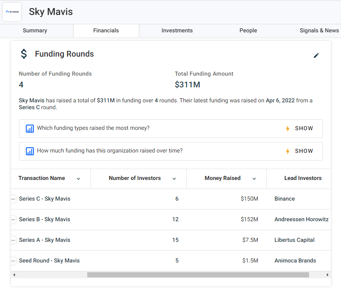Click the chart icon beside funding over time question
The width and height of the screenshot is (341, 292).
[x=30, y=151]
